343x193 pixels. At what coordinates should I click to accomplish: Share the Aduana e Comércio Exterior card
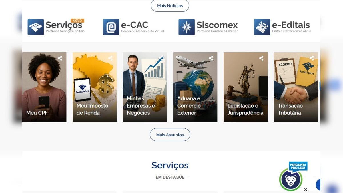pos(211,58)
